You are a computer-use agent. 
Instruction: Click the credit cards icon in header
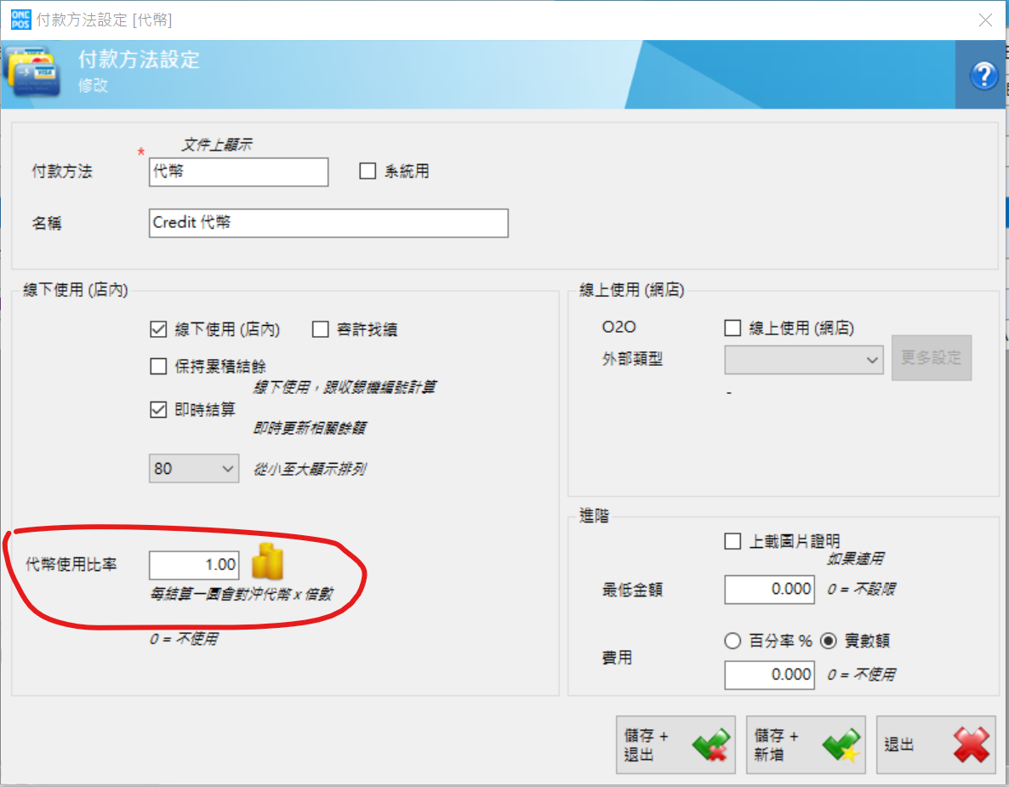coord(32,72)
